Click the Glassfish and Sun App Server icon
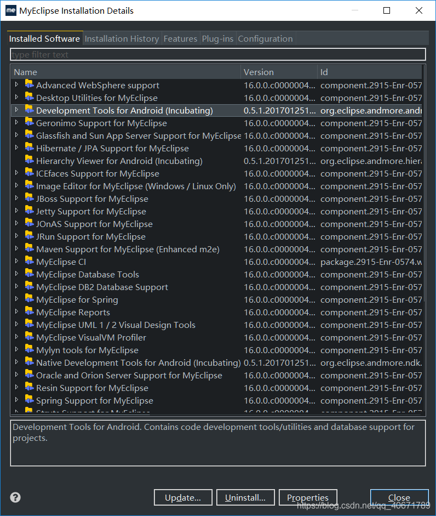 click(29, 135)
